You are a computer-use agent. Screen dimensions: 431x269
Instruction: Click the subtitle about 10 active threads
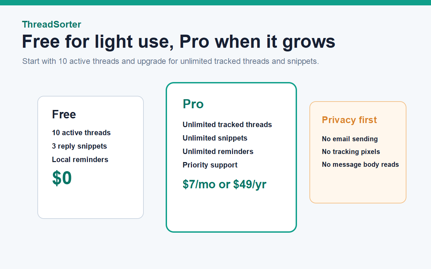tap(170, 61)
